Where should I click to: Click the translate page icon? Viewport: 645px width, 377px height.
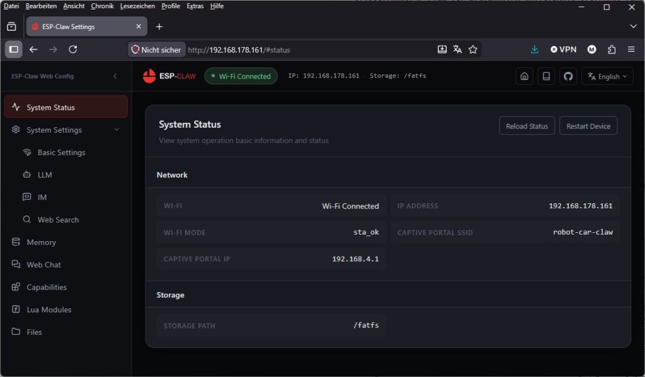(457, 49)
